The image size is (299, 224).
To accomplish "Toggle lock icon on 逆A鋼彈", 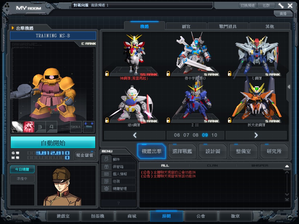I will [x=107, y=120].
